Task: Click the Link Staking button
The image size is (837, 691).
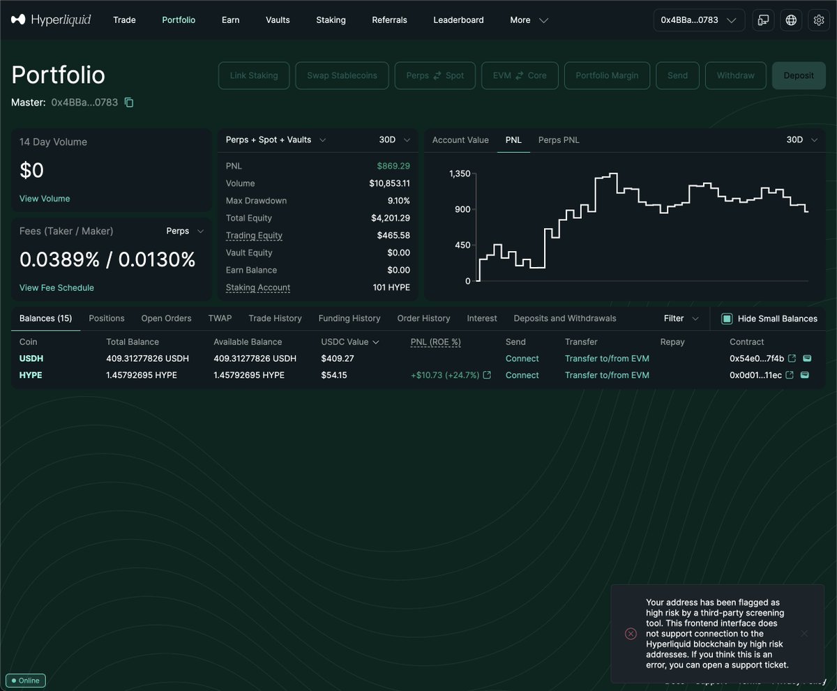Action: click(x=254, y=75)
